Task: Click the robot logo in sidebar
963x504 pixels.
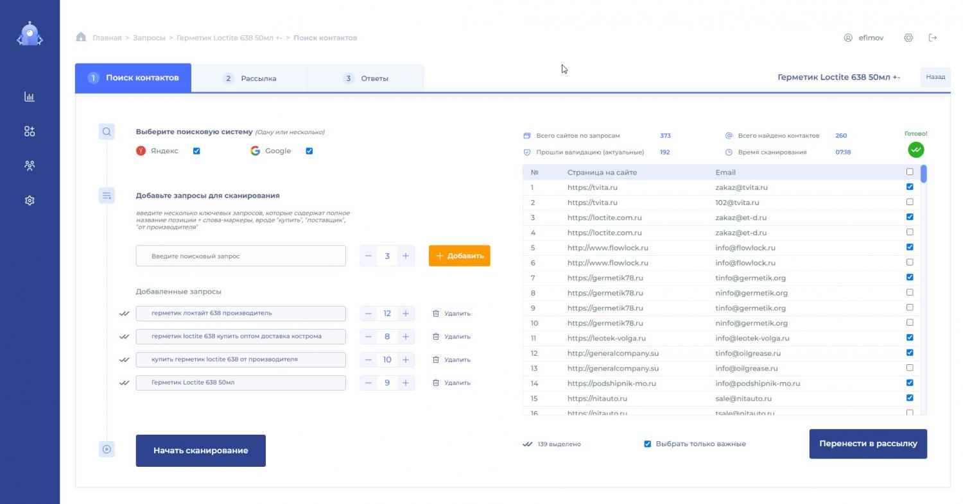Action: (x=30, y=35)
